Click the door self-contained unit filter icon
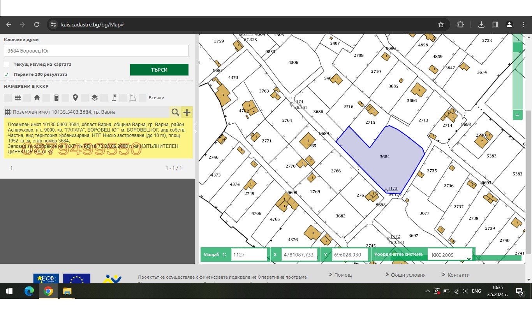This screenshot has width=532, height=309. [56, 98]
